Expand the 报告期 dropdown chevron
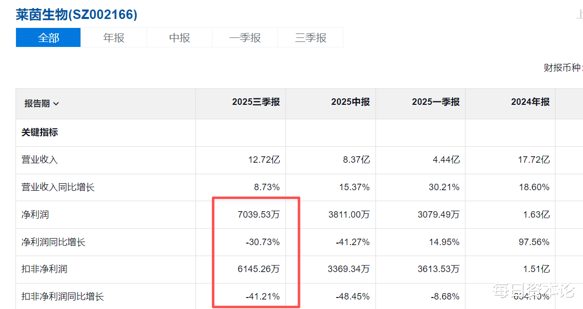The height and width of the screenshot is (309, 583). (56, 104)
